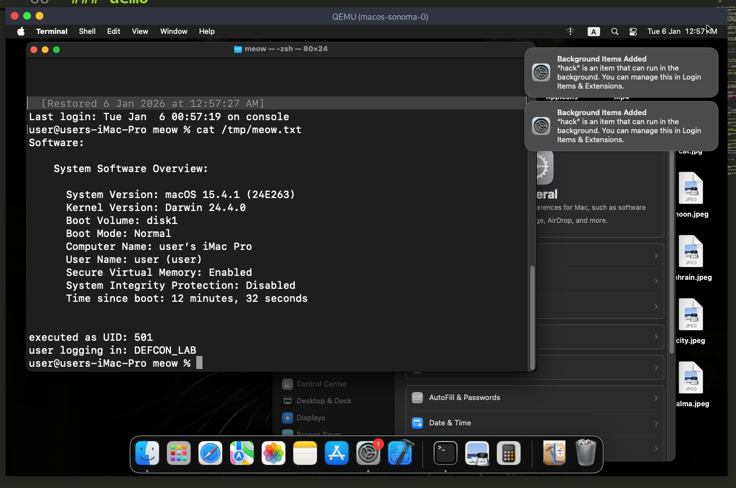This screenshot has height=488, width=736.
Task: Expand the Date & Time settings row
Action: pyautogui.click(x=535, y=423)
